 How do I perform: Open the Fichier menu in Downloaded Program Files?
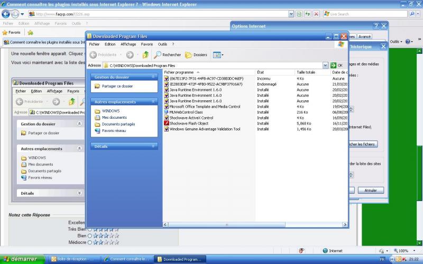(94, 44)
